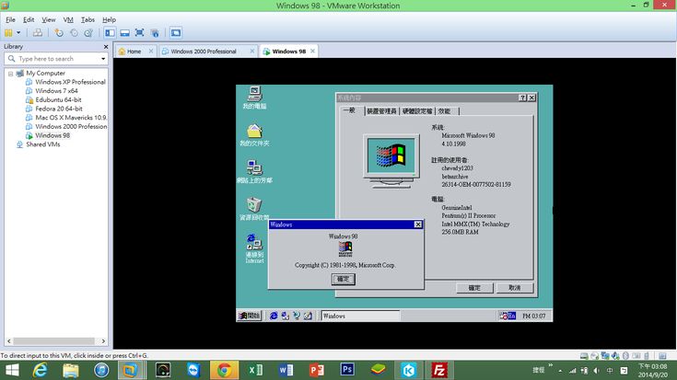Close the Library panel
677x380 pixels.
[x=106, y=47]
